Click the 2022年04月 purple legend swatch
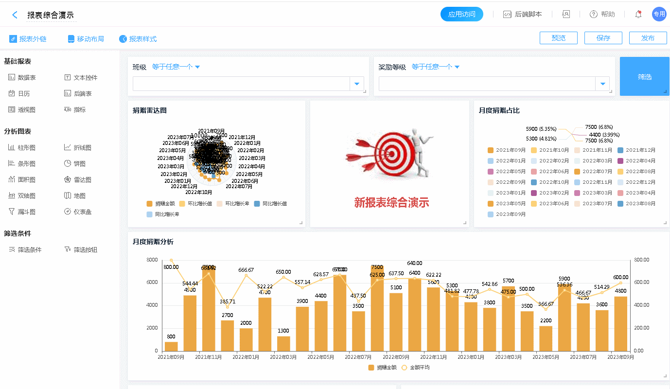 620,161
